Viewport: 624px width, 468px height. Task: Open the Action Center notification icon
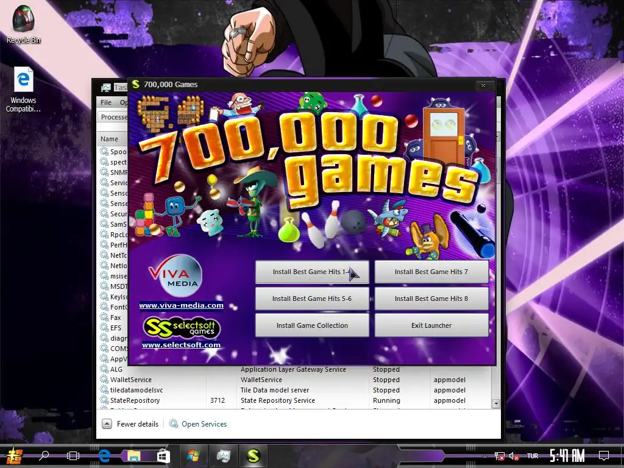604,455
